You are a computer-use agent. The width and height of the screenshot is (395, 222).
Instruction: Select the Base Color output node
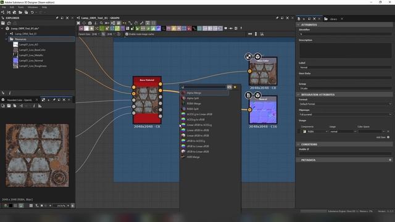click(x=263, y=72)
